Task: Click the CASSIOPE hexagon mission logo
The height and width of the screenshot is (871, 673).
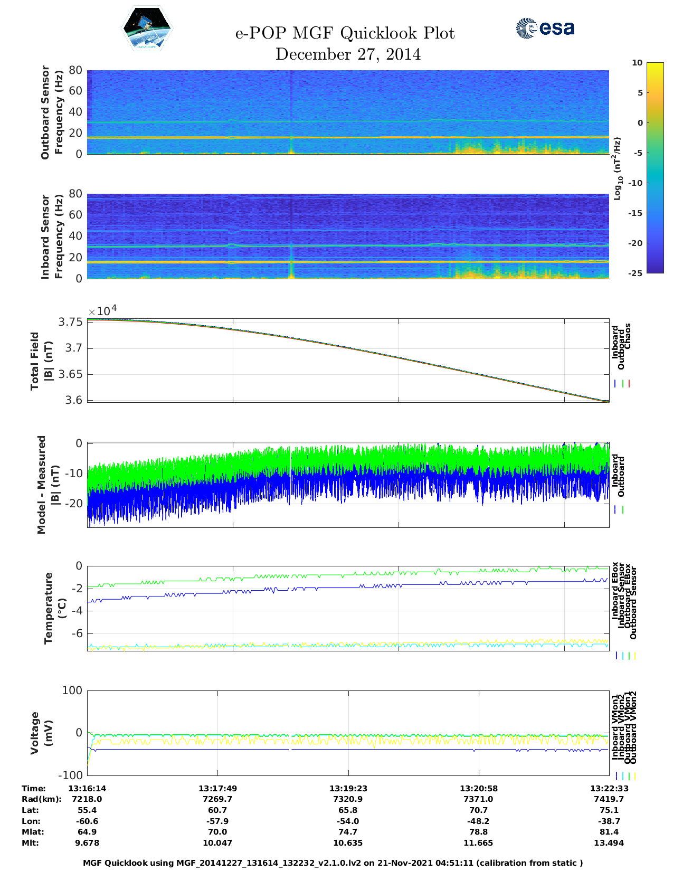Action: [x=147, y=29]
